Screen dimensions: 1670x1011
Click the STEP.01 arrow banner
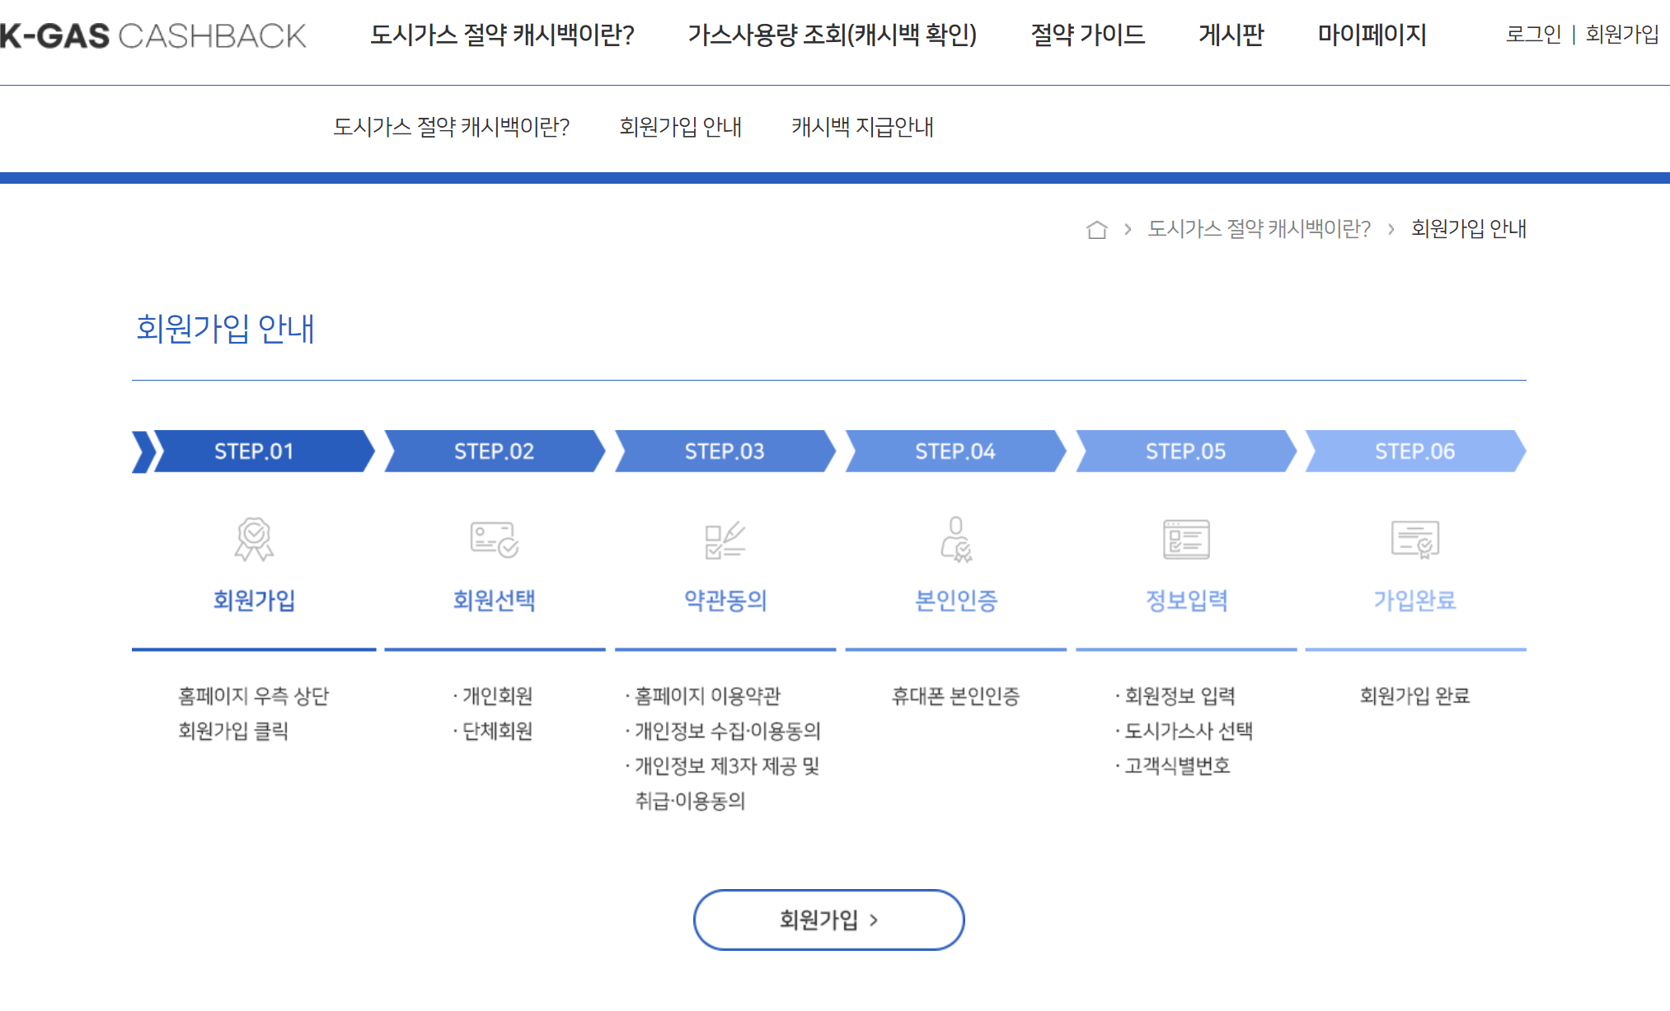[254, 452]
